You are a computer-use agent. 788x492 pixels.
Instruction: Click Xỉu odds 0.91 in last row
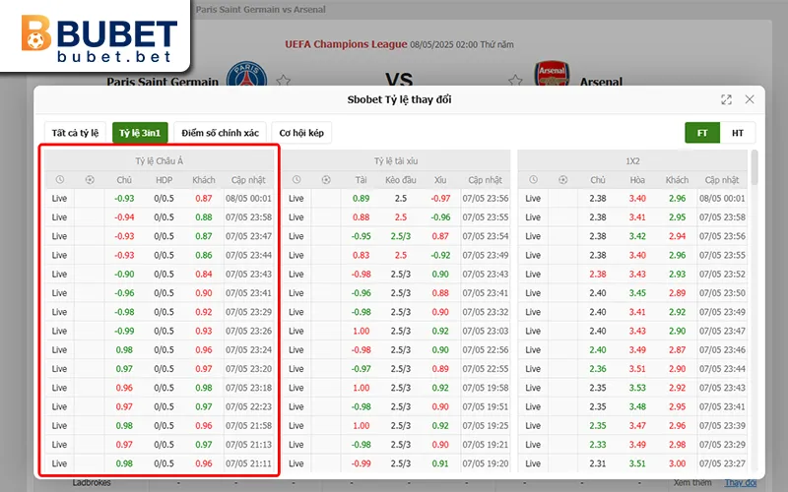(440, 463)
